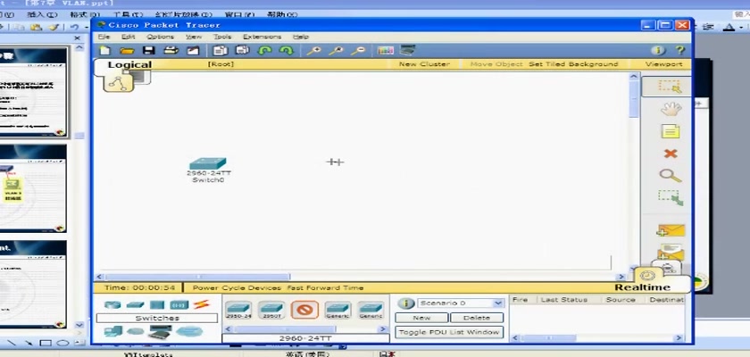Open the drawing palette toolbar icon

coord(386,50)
